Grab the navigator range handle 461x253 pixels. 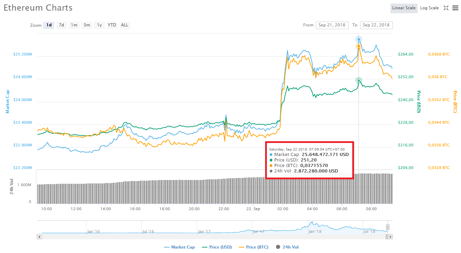(388, 227)
